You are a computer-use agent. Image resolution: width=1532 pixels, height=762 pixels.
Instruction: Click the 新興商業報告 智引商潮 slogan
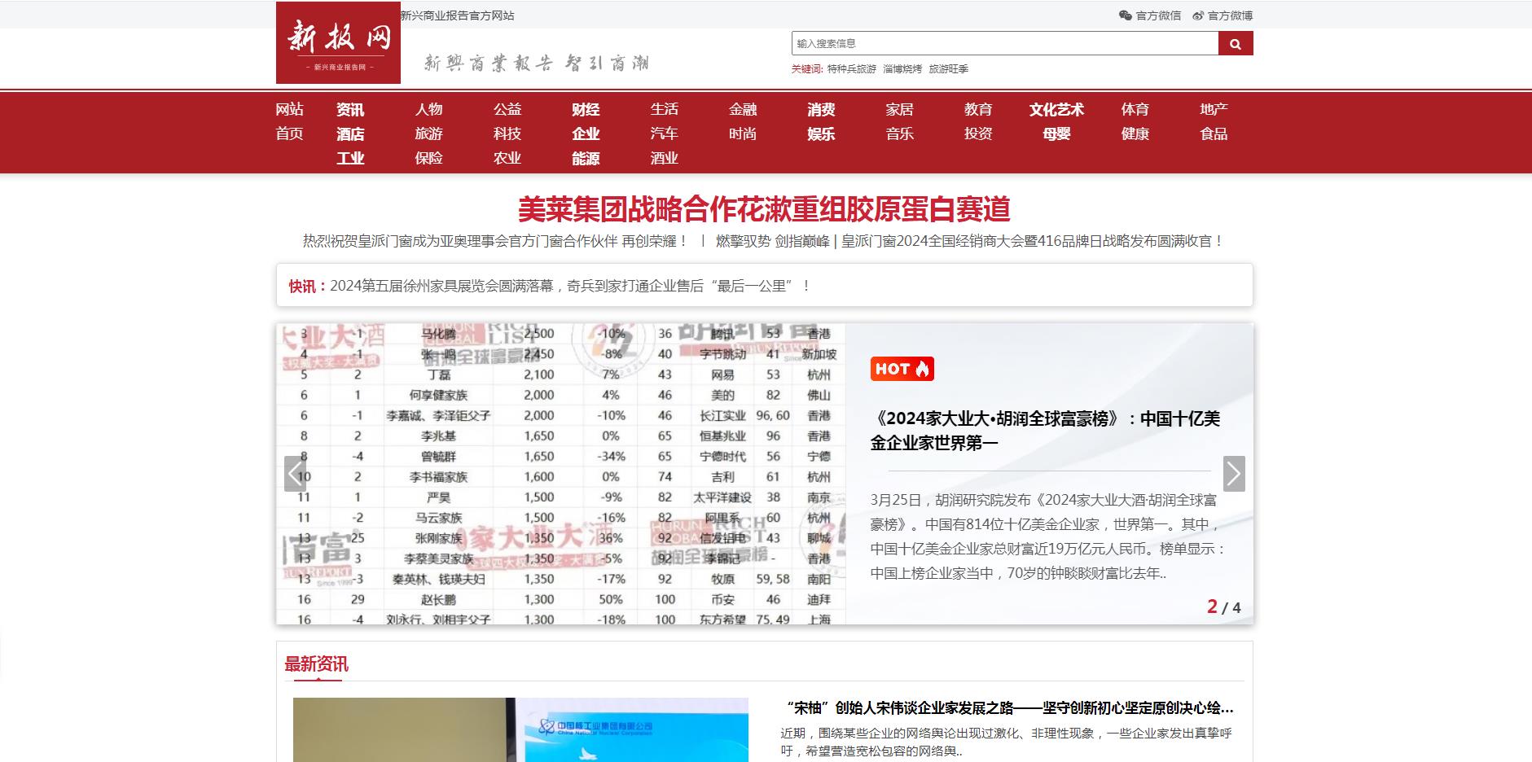536,63
